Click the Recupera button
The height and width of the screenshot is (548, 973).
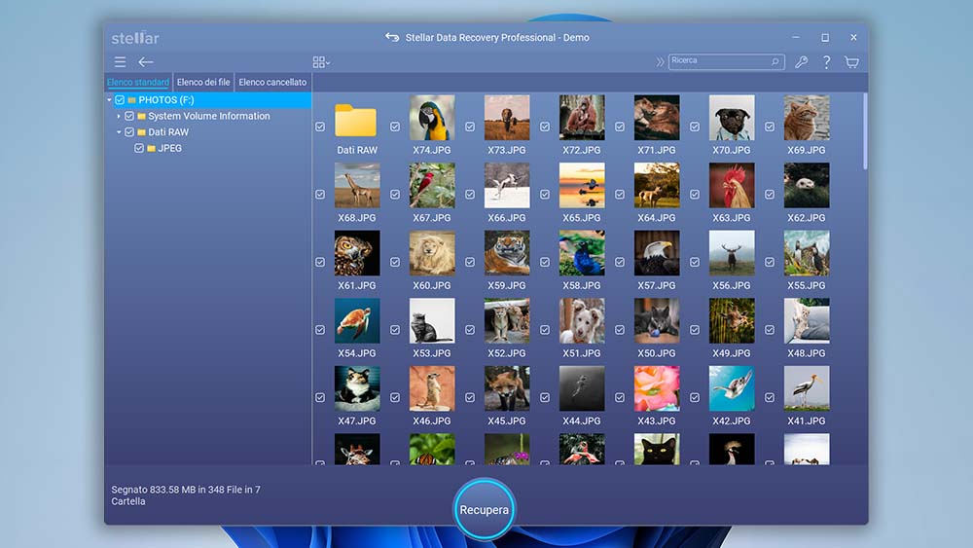coord(484,510)
